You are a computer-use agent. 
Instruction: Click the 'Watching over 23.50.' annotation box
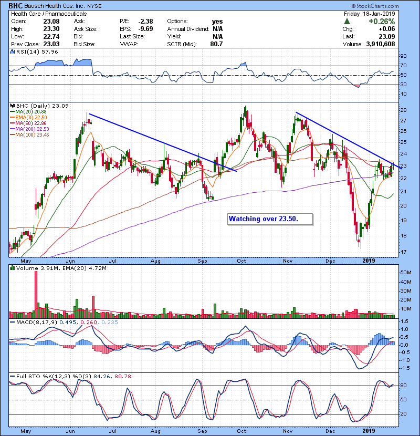click(x=270, y=219)
